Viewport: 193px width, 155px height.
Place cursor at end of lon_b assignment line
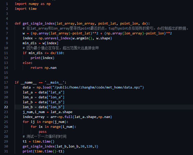pos(64,107)
